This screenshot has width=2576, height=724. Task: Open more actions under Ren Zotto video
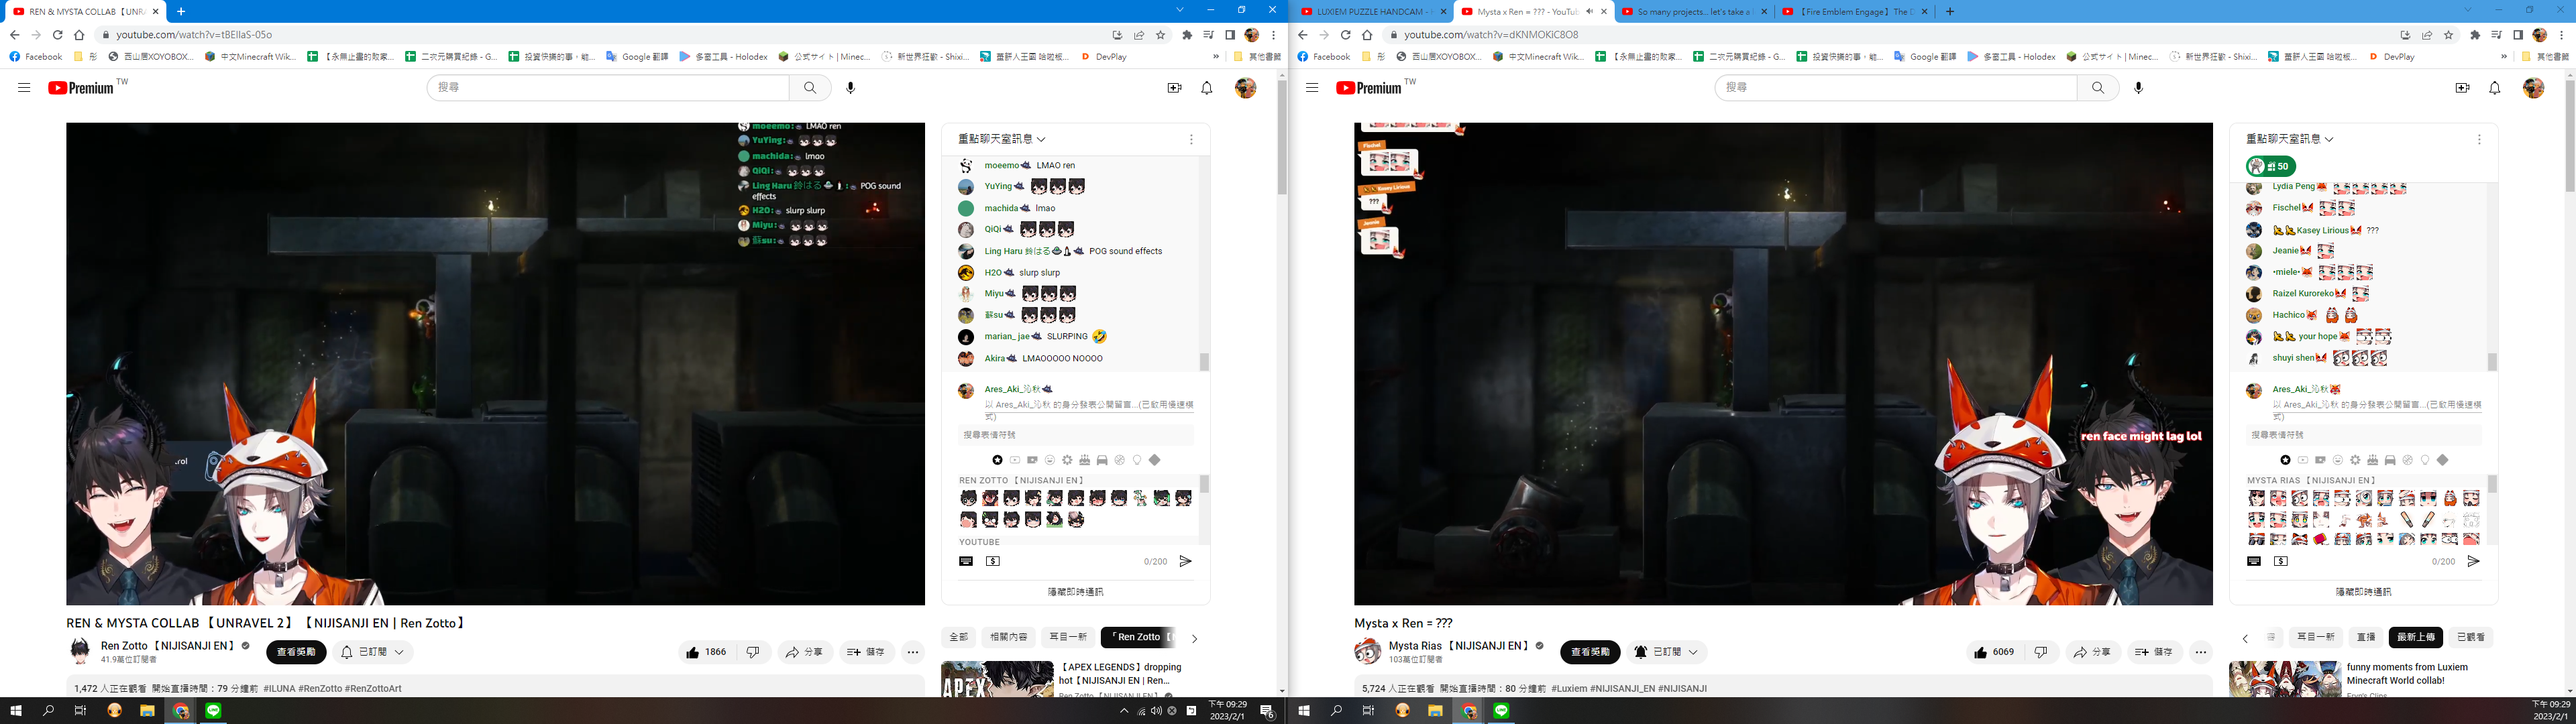click(913, 652)
